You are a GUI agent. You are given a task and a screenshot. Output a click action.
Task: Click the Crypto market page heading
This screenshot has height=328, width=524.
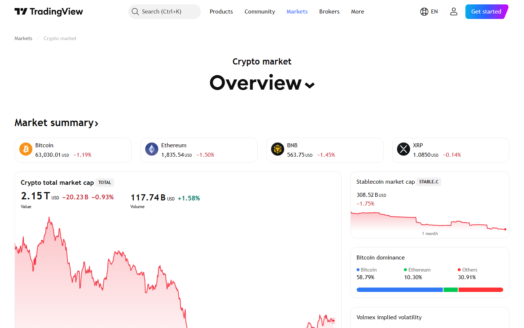[x=262, y=62]
